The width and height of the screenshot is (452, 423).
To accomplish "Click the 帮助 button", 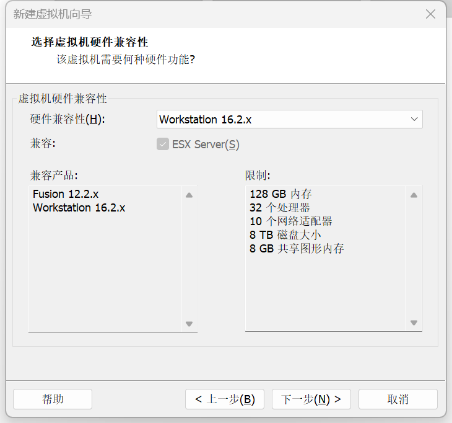I will 53,399.
